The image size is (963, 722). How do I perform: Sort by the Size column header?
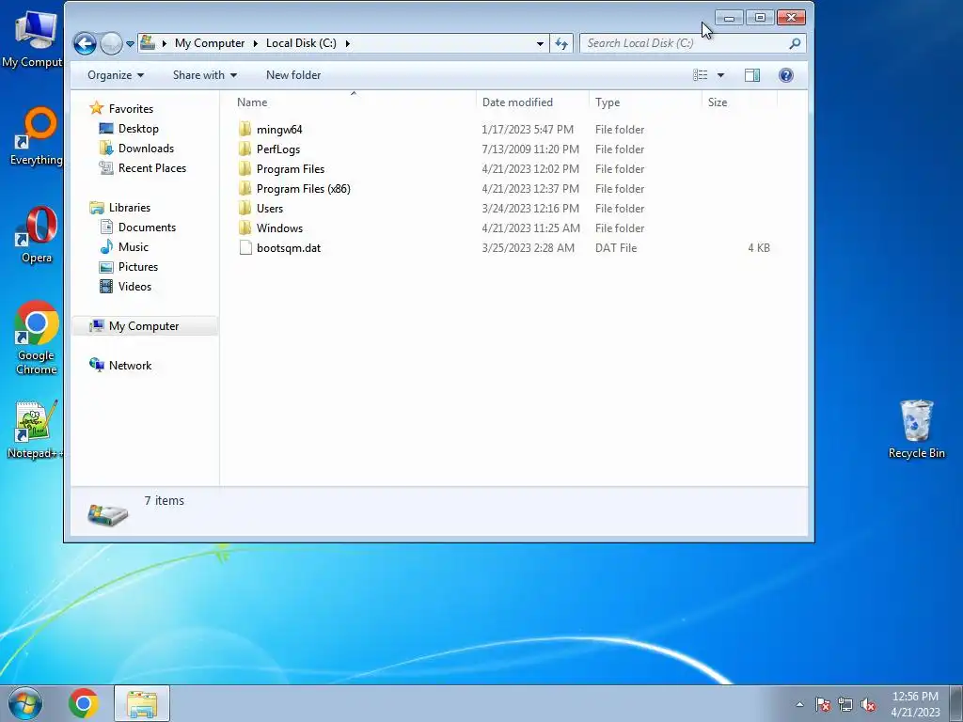click(739, 102)
